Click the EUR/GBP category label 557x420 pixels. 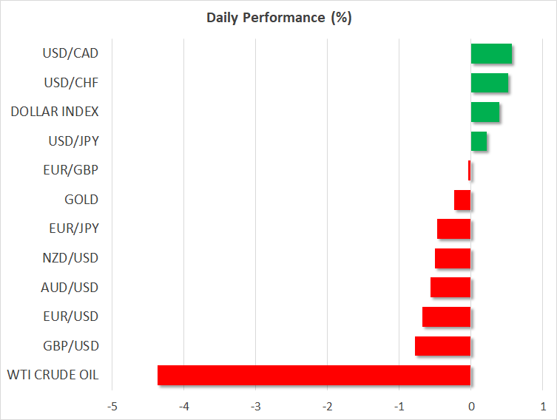point(72,170)
